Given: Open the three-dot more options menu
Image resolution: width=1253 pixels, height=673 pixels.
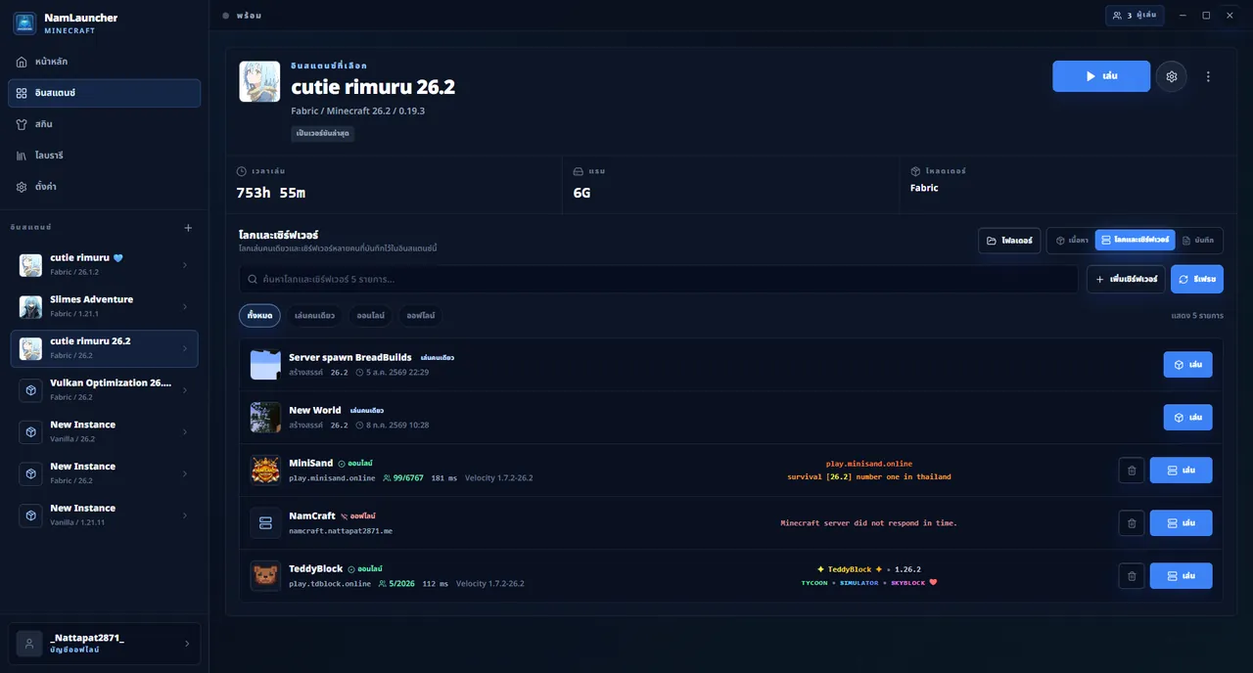Looking at the screenshot, I should pos(1208,76).
